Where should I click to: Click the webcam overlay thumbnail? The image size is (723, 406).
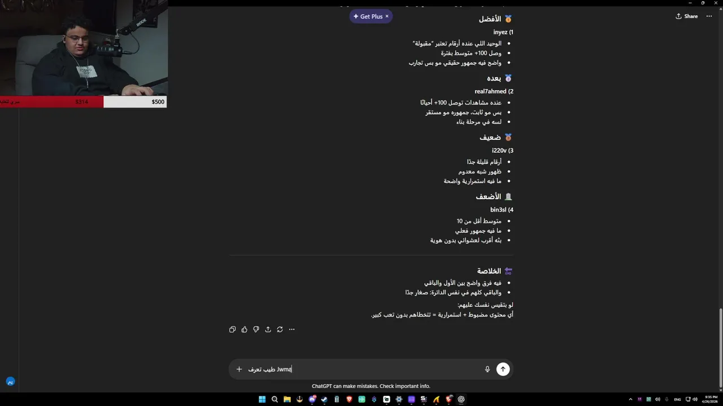[x=84, y=48]
